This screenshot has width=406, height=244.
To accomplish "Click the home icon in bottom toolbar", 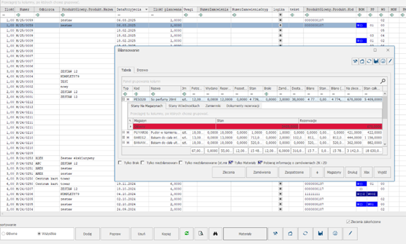I will [x=291, y=234].
